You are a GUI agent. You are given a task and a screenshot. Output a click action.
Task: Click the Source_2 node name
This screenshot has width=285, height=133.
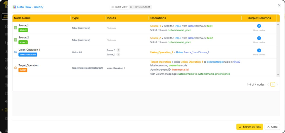[x=24, y=37]
